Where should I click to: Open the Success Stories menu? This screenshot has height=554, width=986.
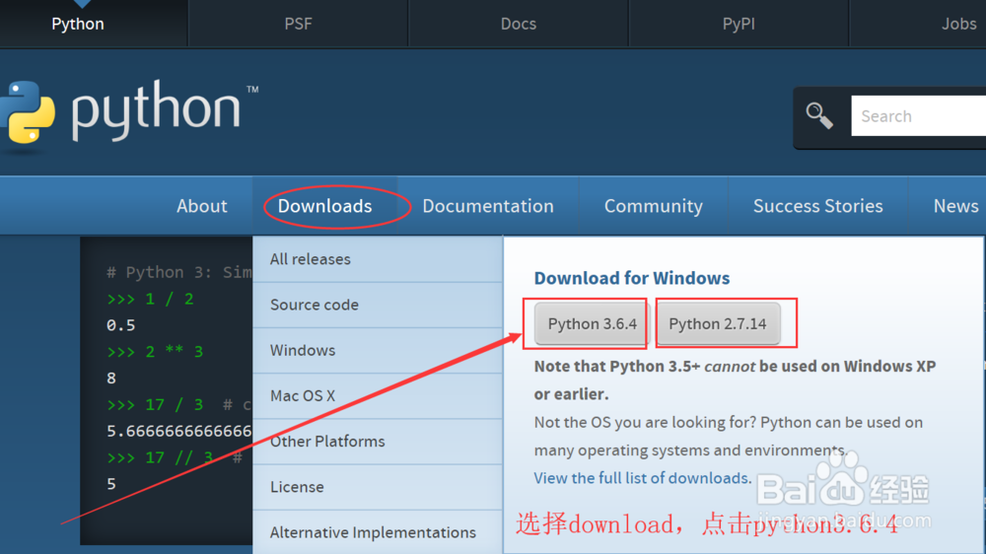pos(818,206)
